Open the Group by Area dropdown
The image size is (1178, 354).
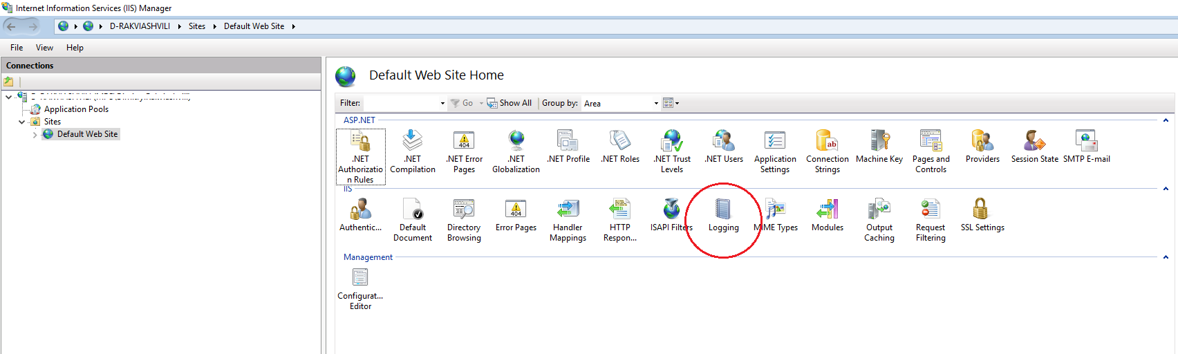pos(656,103)
